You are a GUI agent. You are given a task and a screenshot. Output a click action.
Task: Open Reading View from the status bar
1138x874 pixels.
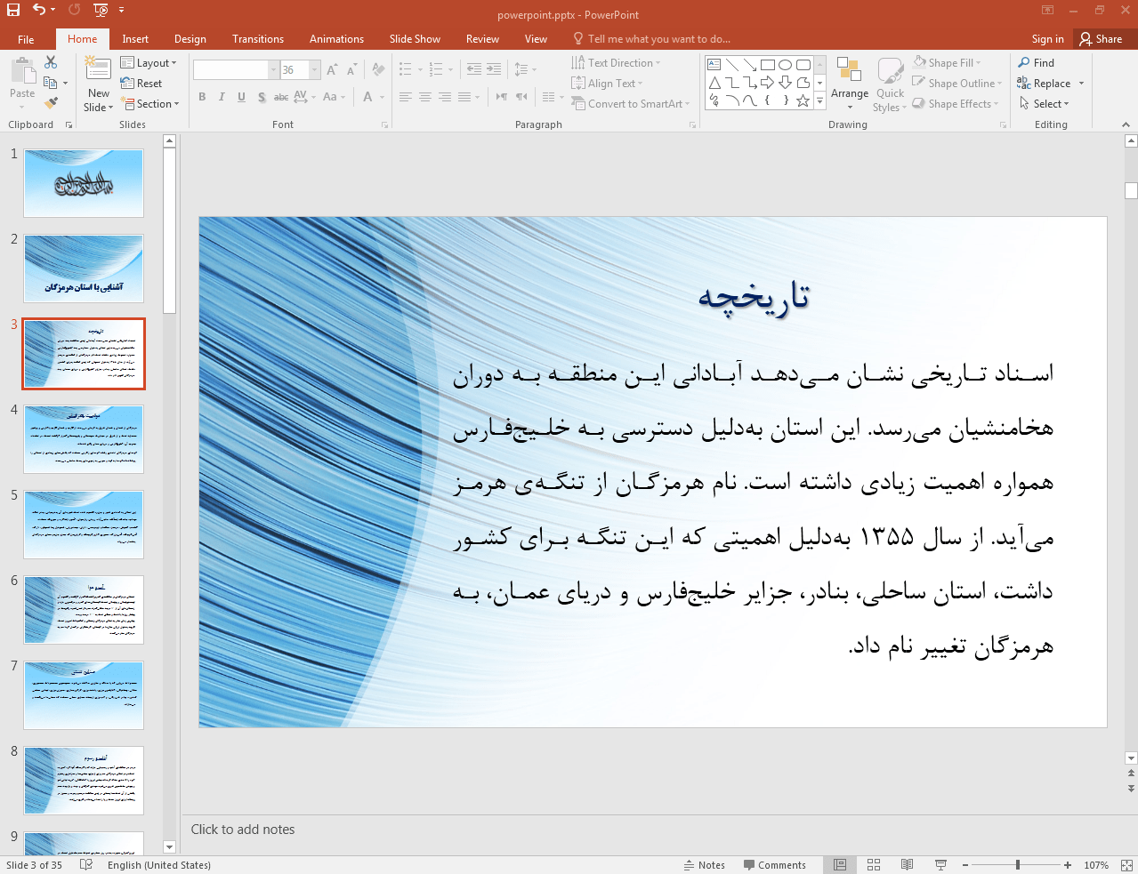coord(907,864)
